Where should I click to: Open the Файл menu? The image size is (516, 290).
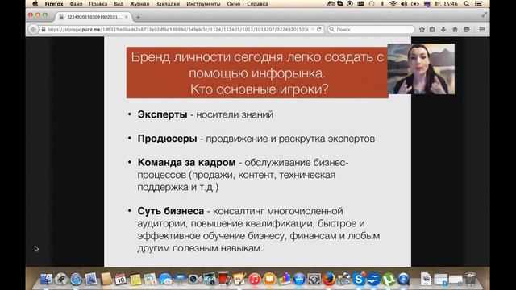pos(76,4)
